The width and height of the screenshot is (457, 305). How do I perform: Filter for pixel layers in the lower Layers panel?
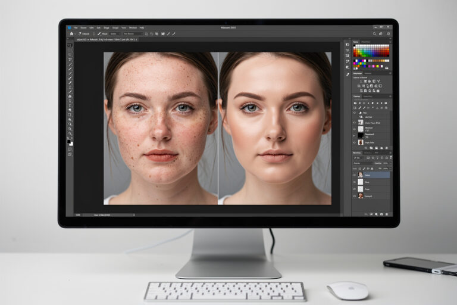pyautogui.click(x=368, y=158)
